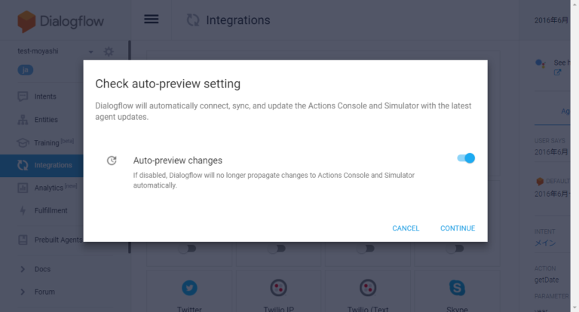Open the hamburger menu
The width and height of the screenshot is (579, 312).
point(152,19)
